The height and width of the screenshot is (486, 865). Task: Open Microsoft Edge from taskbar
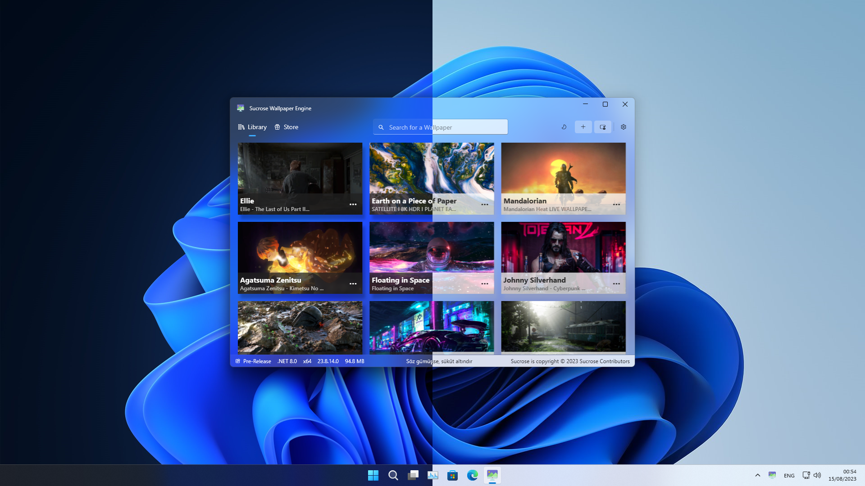[472, 475]
